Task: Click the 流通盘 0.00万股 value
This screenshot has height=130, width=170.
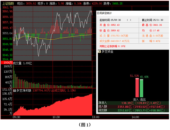Action: pyautogui.click(x=158, y=36)
